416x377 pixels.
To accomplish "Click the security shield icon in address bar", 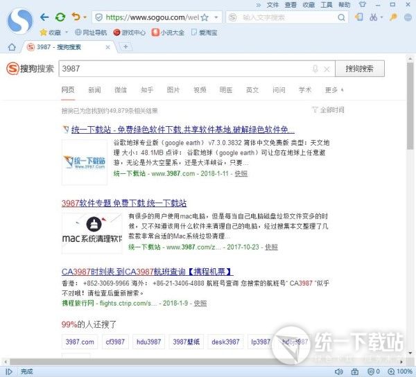I will coord(99,17).
